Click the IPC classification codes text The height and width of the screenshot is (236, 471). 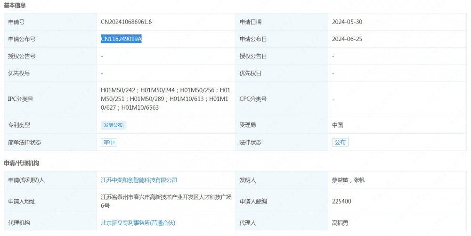(165, 99)
